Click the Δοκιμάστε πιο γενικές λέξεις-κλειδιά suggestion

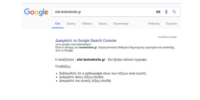pyautogui.click(x=85, y=81)
